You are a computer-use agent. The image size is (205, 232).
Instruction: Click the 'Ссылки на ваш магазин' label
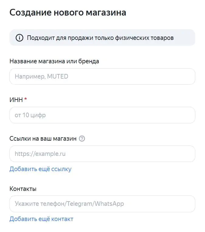[x=43, y=139]
